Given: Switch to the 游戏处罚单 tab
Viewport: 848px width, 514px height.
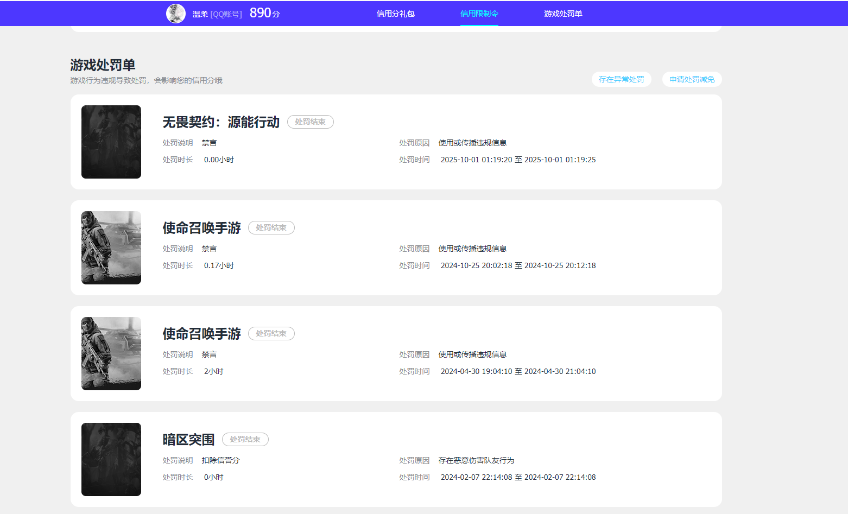Looking at the screenshot, I should 563,13.
